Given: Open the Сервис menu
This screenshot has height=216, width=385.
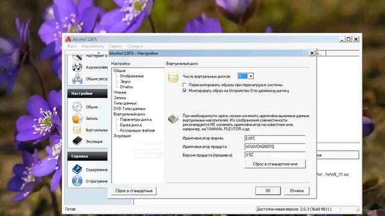Looking at the screenshot, I should point(115,46).
